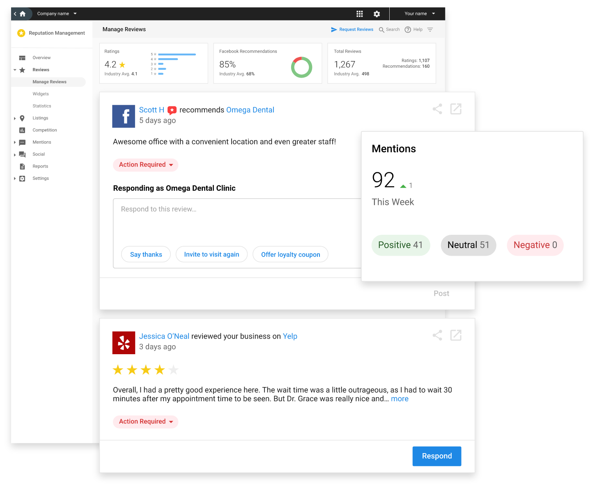
Task: Click the Reputation Management star badge
Action: (21, 33)
